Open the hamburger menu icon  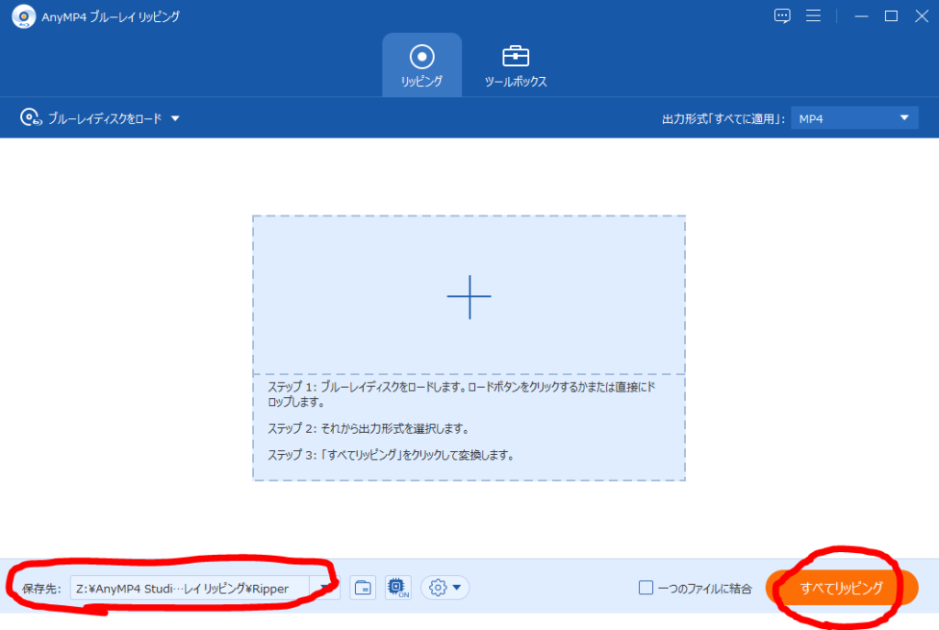813,16
